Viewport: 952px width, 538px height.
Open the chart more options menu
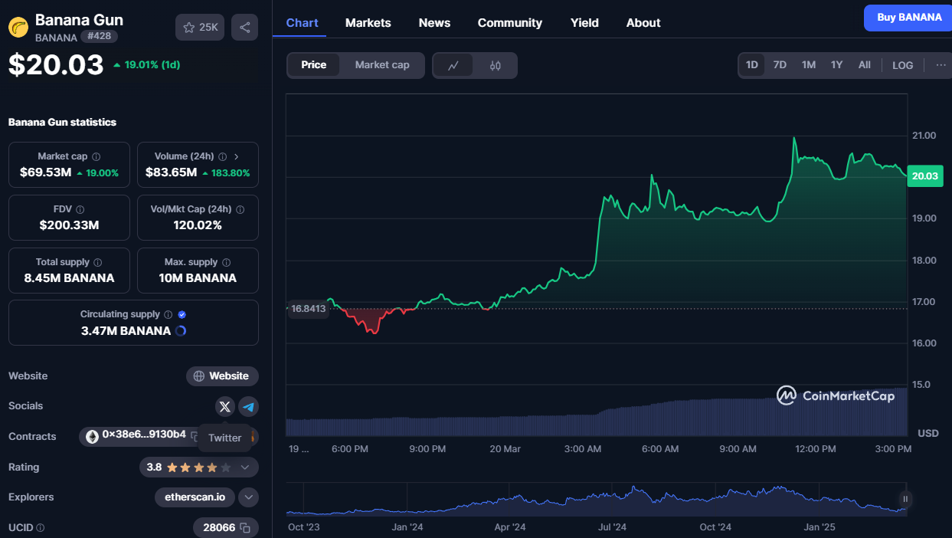(x=941, y=65)
